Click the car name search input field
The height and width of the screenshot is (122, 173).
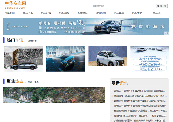tap(123, 6)
